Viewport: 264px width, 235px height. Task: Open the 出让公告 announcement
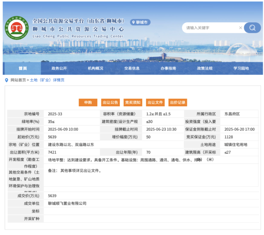[x=110, y=102]
